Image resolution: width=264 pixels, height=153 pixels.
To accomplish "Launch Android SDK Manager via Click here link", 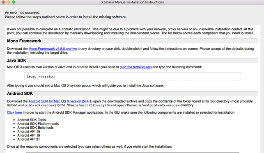I will click(x=14, y=112).
